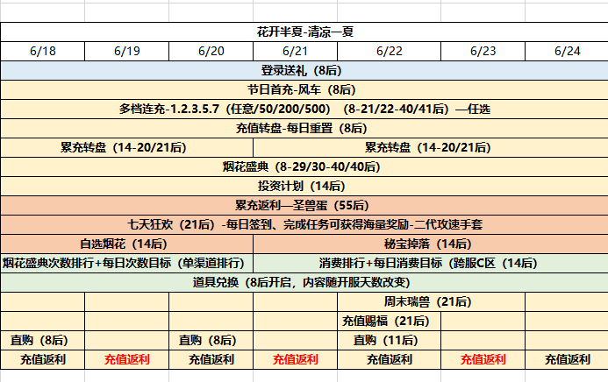Viewport: 608px width, 382px height.
Task: Select the 自选烟花（14后）cell
Action: [x=127, y=244]
